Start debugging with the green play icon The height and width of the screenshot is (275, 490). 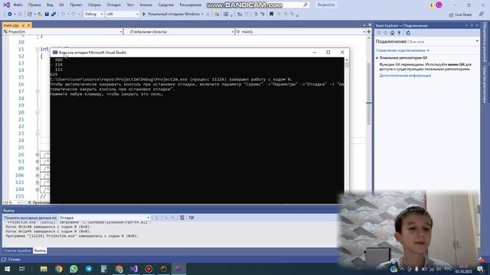click(144, 14)
